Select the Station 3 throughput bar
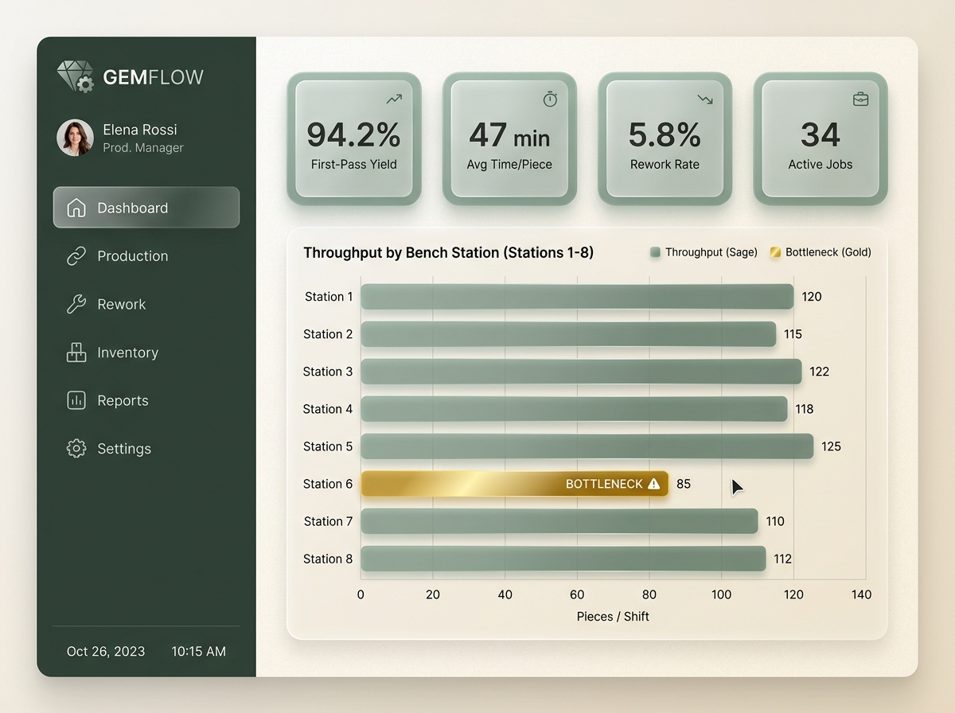Image resolution: width=955 pixels, height=713 pixels. coord(581,372)
